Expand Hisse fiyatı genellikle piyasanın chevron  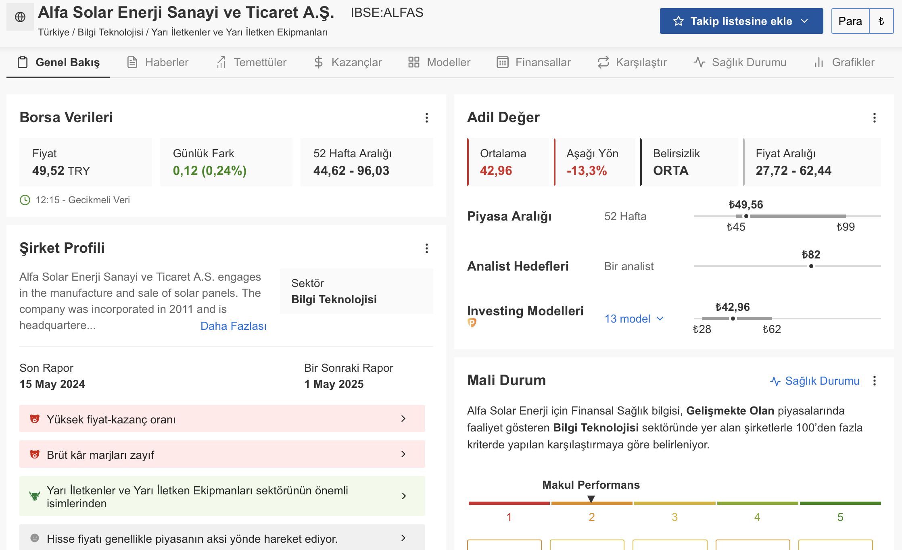pos(403,538)
